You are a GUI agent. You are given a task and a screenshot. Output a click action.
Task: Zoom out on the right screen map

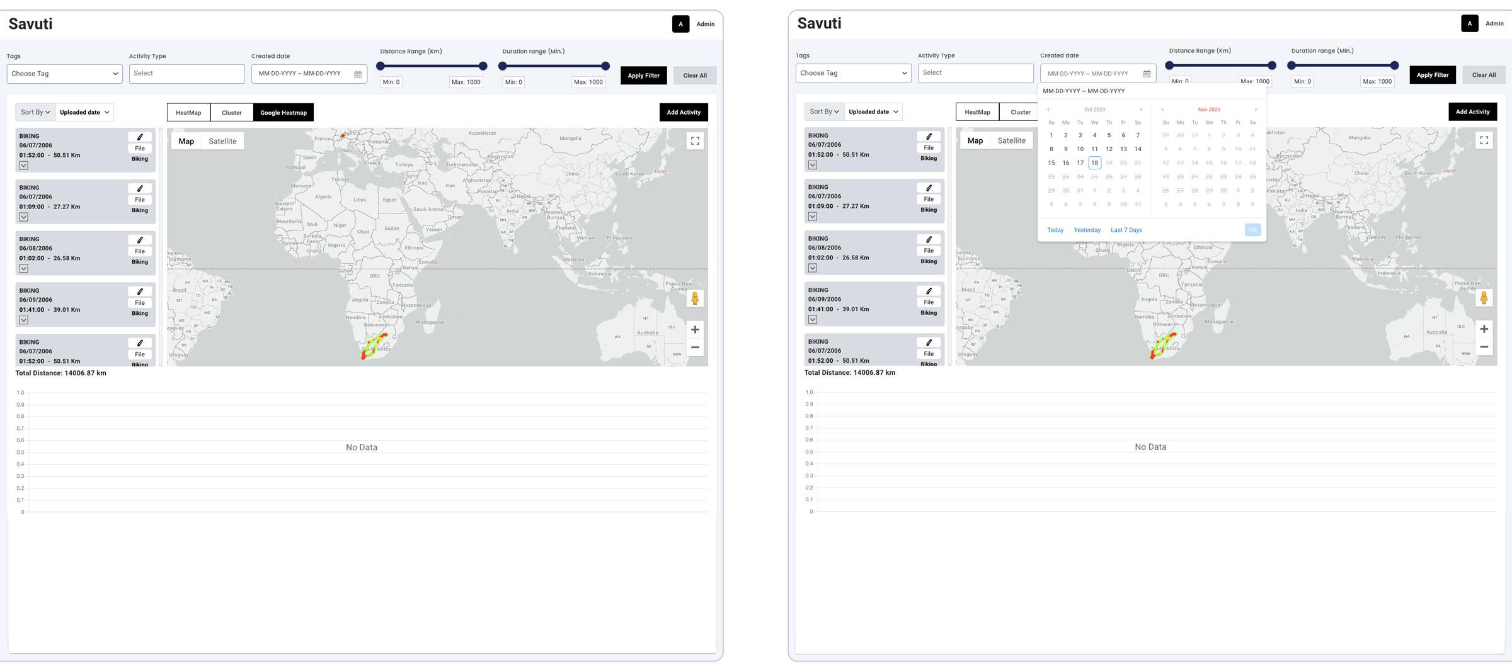[x=1484, y=347]
